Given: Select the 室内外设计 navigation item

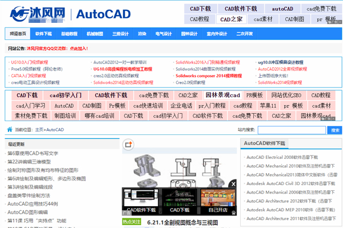Looking at the screenshot, I should 217,34.
